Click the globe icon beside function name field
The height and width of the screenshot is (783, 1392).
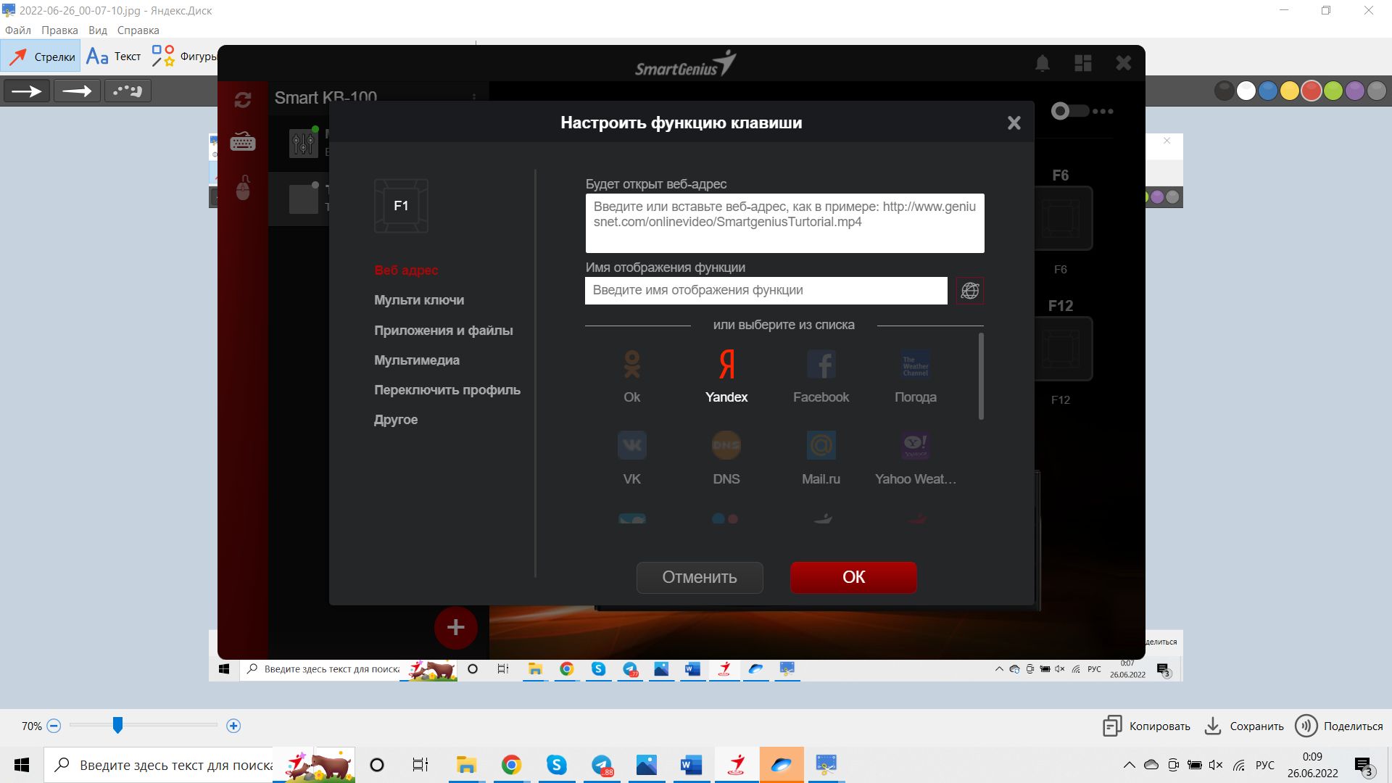970,291
